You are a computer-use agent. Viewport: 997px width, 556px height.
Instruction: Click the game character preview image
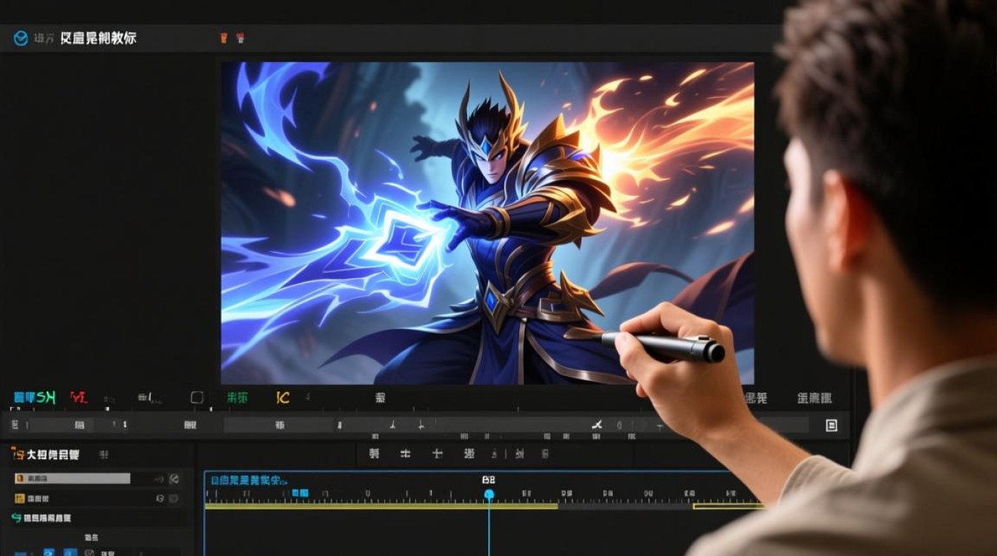[487, 223]
